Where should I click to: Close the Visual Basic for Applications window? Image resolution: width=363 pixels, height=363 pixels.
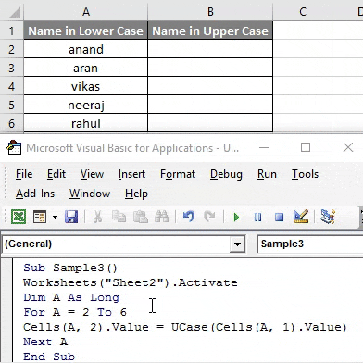tap(348, 147)
